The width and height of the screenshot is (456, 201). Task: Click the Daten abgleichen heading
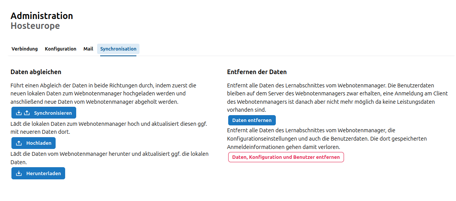[36, 72]
